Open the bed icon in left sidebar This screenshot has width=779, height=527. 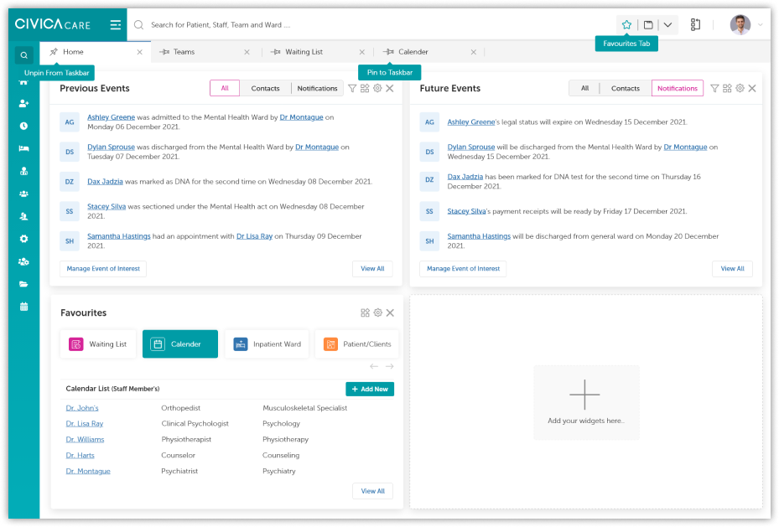point(23,148)
